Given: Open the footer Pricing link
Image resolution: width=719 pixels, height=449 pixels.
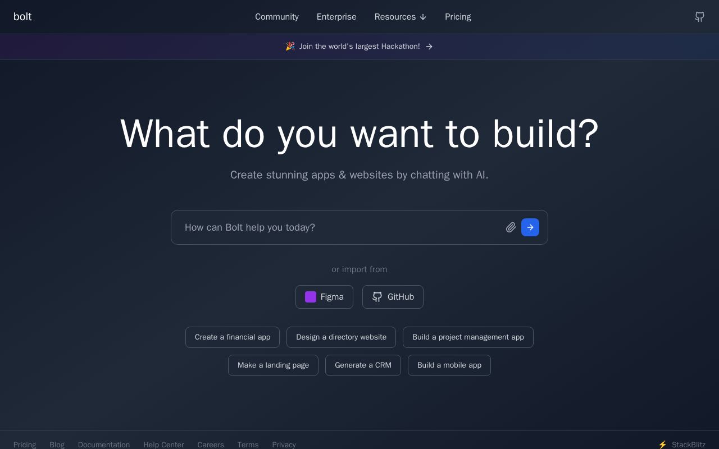Looking at the screenshot, I should pos(25,445).
